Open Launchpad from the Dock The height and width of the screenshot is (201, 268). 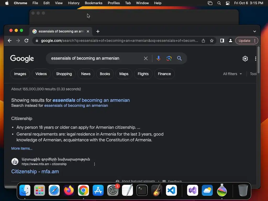[40, 190]
